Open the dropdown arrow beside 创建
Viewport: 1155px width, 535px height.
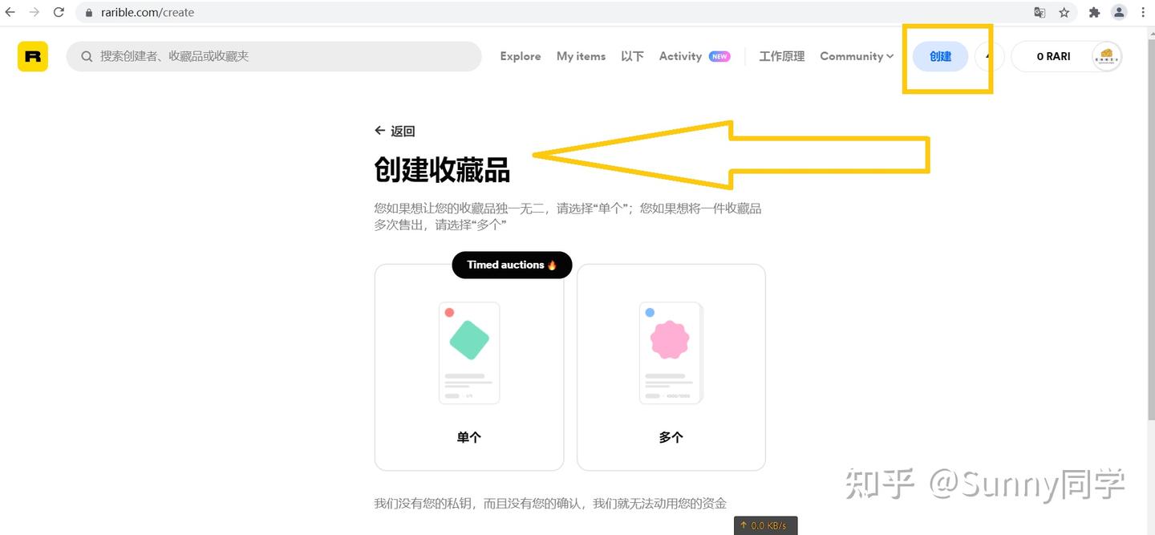(x=988, y=56)
